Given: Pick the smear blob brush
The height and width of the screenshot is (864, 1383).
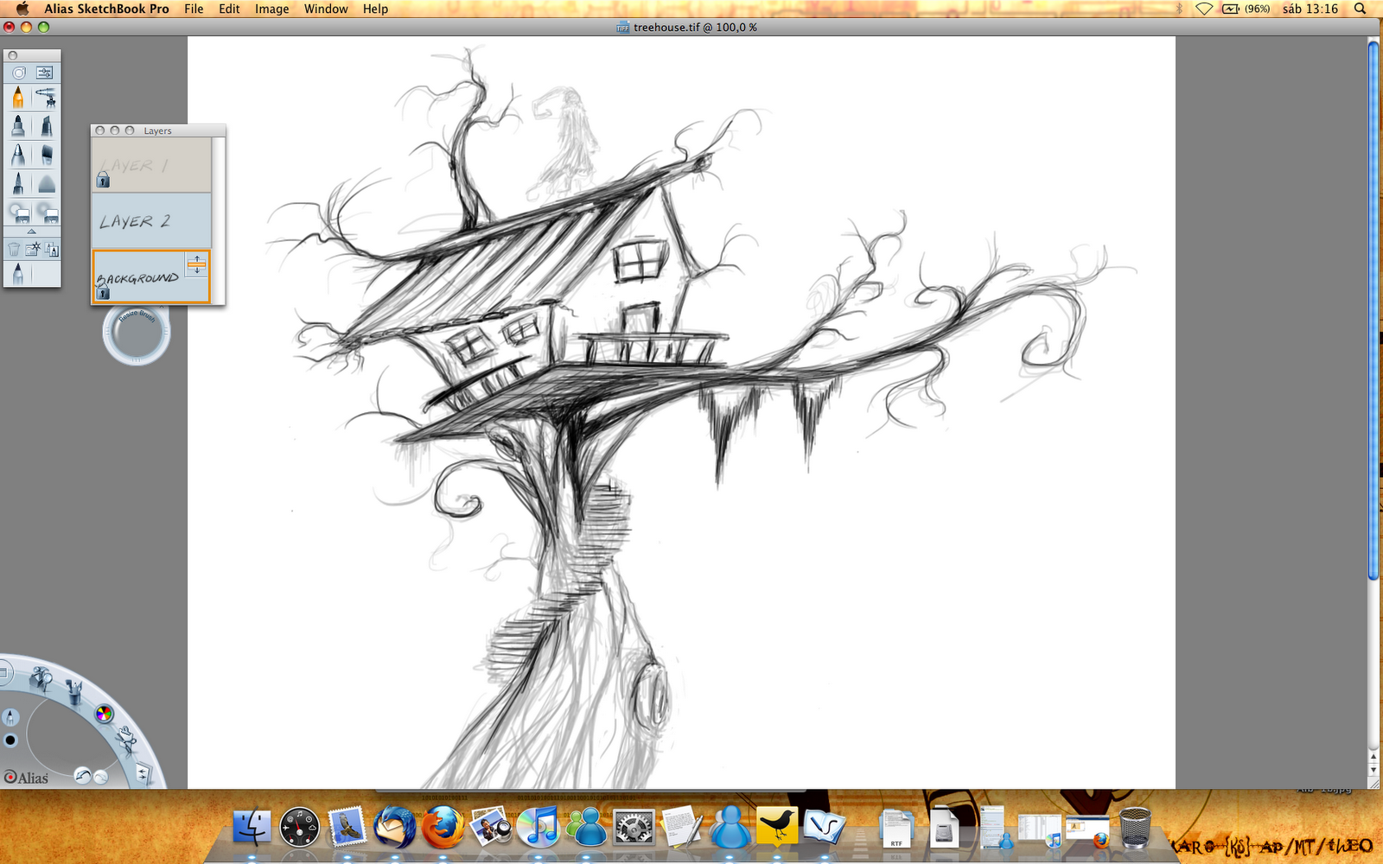Looking at the screenshot, I should pos(46,183).
